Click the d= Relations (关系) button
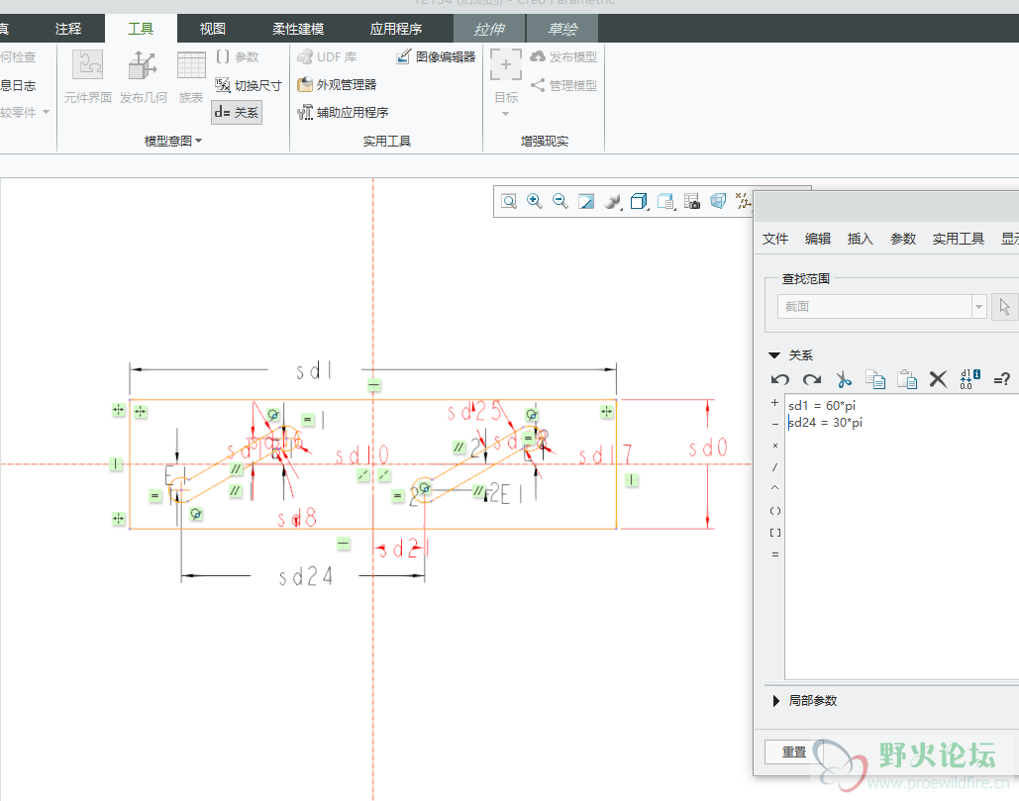Viewport: 1019px width, 801px height. tap(237, 113)
